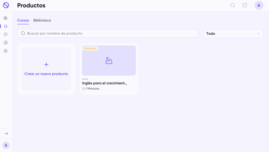Open the user avatar menu at top right
Viewport: 269px width, 152px height.
click(x=259, y=5)
